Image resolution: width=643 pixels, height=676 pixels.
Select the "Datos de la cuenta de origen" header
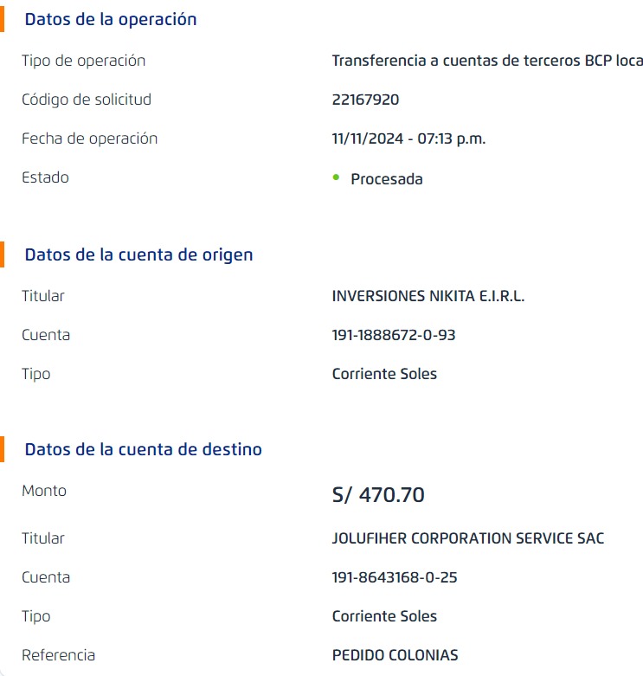(138, 254)
